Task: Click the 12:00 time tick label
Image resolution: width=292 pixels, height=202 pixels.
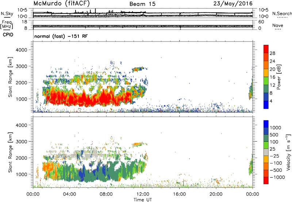Action: (x=143, y=194)
